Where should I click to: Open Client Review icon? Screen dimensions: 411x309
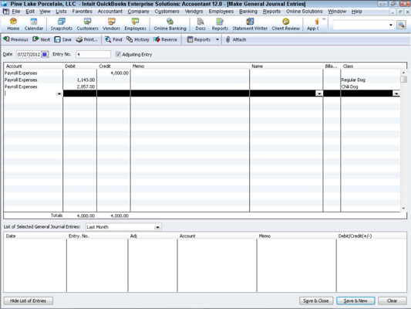click(285, 22)
